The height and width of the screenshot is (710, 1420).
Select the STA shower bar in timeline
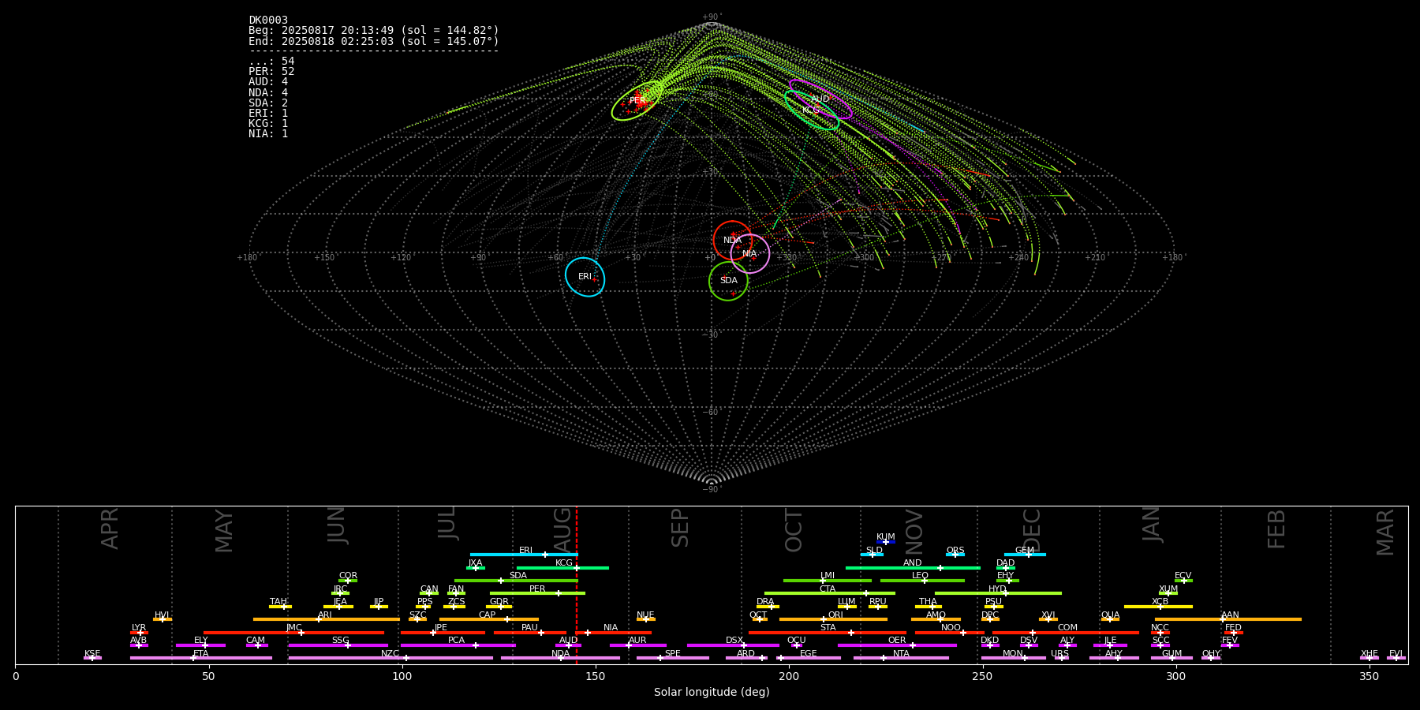click(828, 633)
